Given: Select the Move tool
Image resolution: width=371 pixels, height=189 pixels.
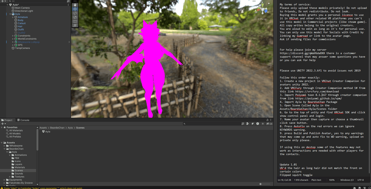Looking at the screenshot, I should (75, 9).
